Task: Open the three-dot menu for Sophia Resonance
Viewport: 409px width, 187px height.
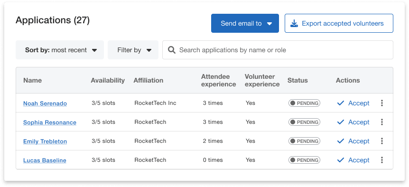Action: pos(381,122)
